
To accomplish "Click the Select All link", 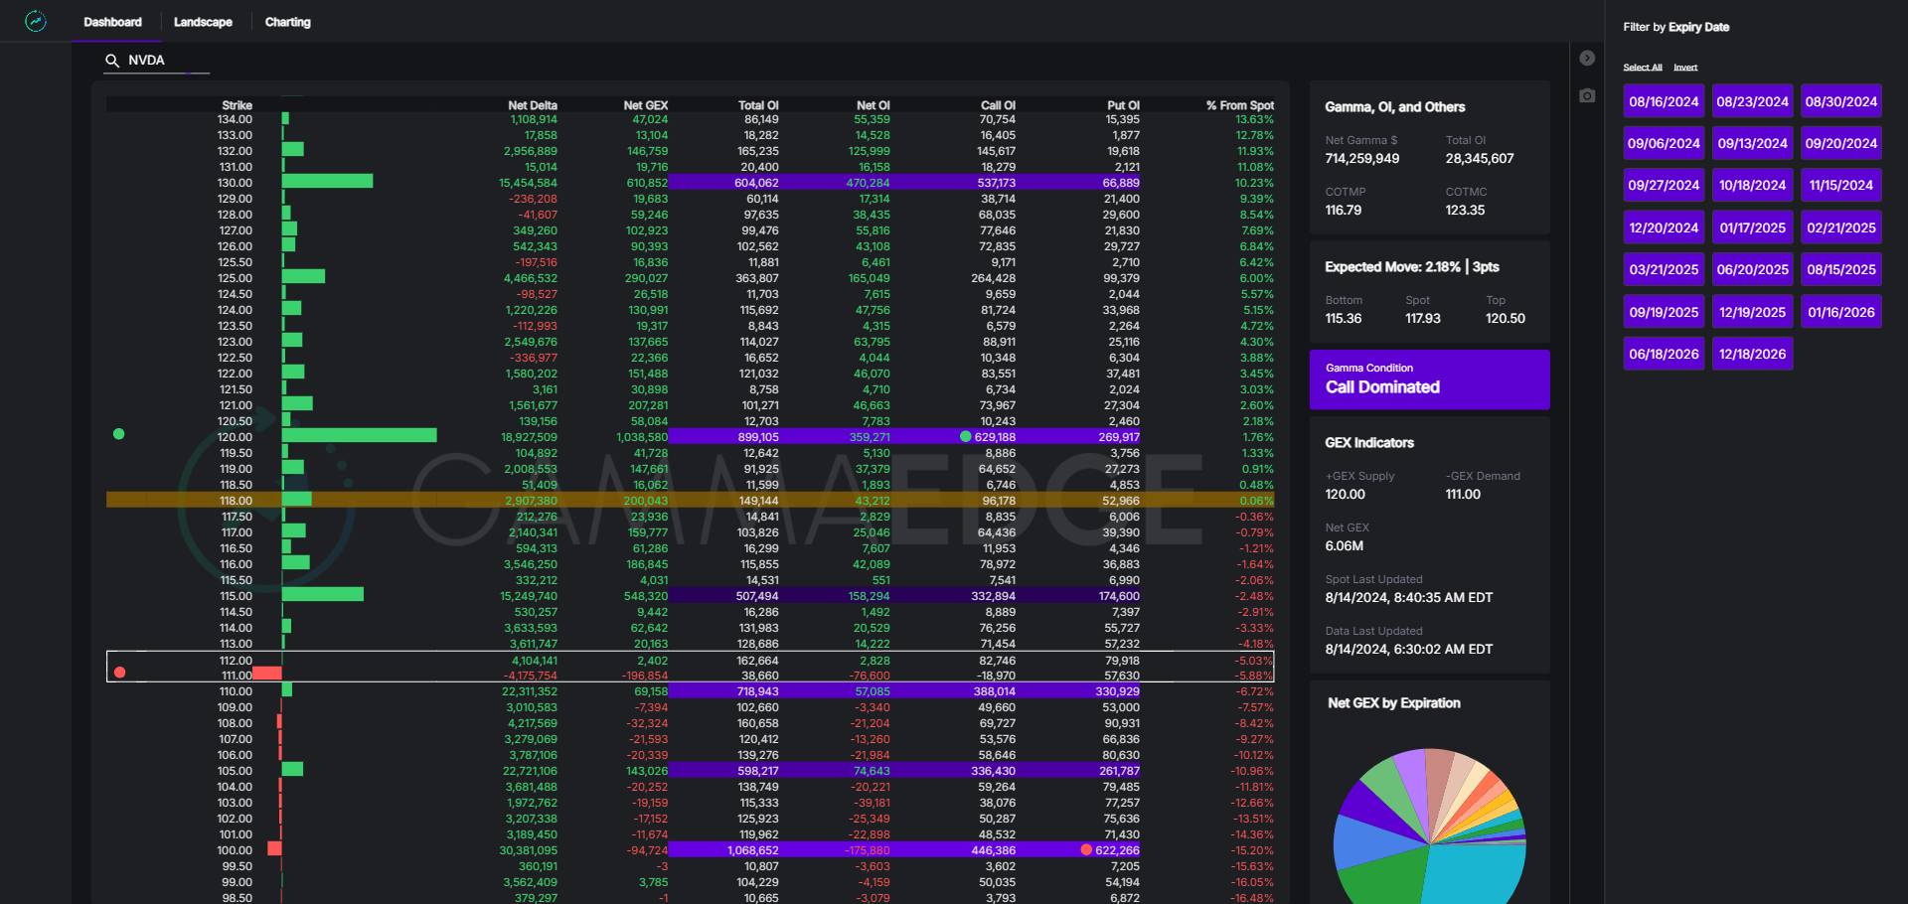I will point(1642,68).
